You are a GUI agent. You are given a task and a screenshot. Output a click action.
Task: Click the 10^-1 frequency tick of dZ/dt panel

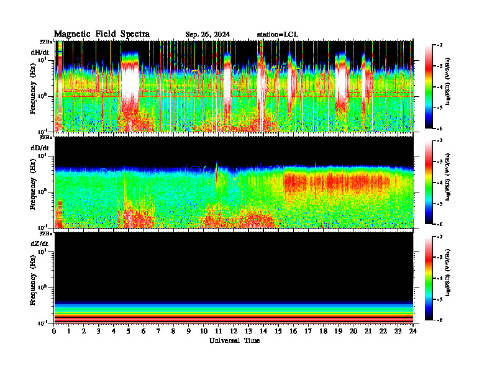[42, 323]
